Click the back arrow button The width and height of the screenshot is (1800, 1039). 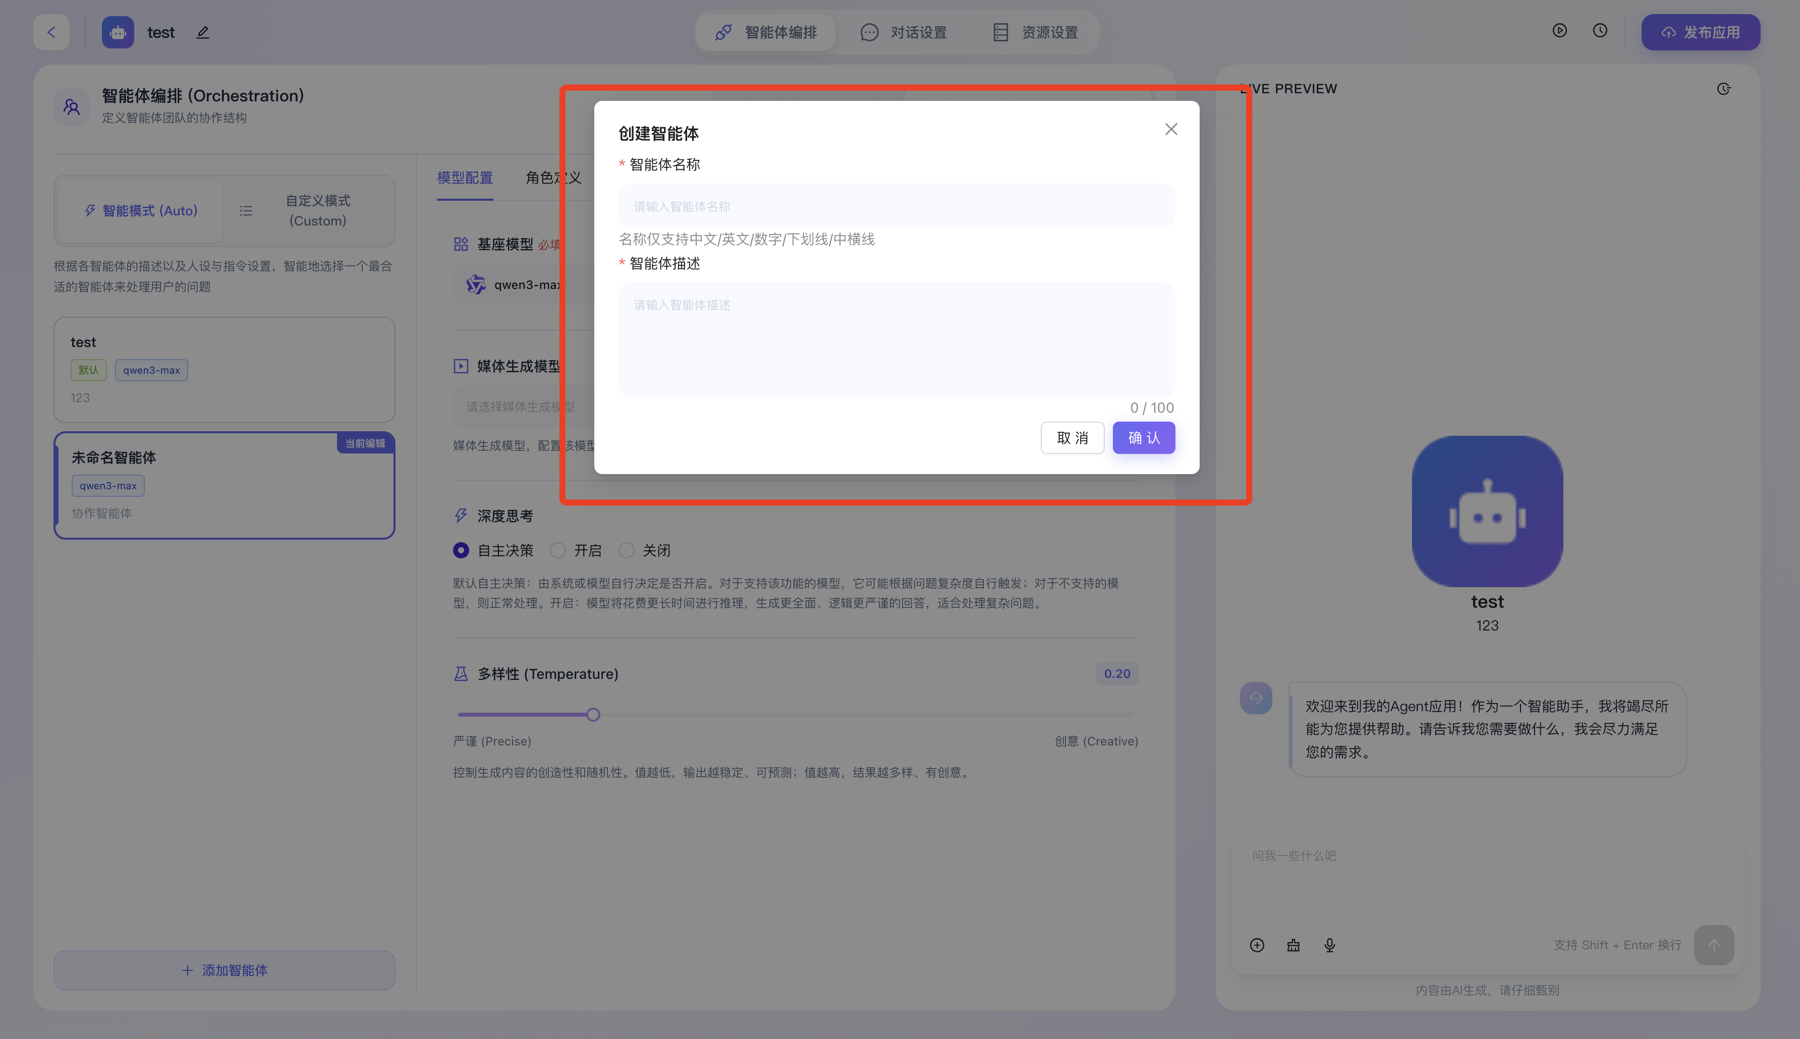click(x=51, y=32)
